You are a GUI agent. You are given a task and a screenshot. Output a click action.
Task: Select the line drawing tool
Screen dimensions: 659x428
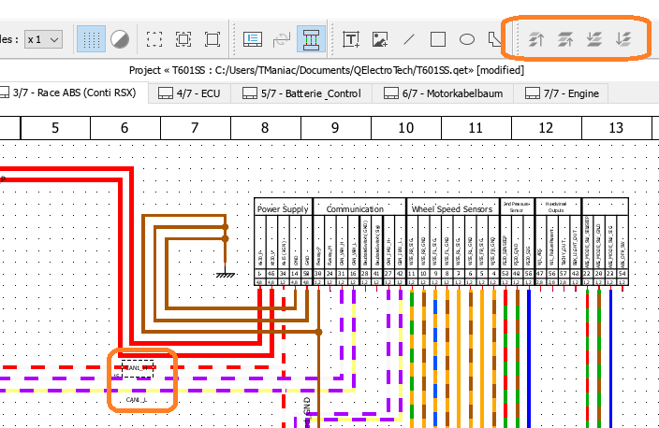tap(408, 39)
